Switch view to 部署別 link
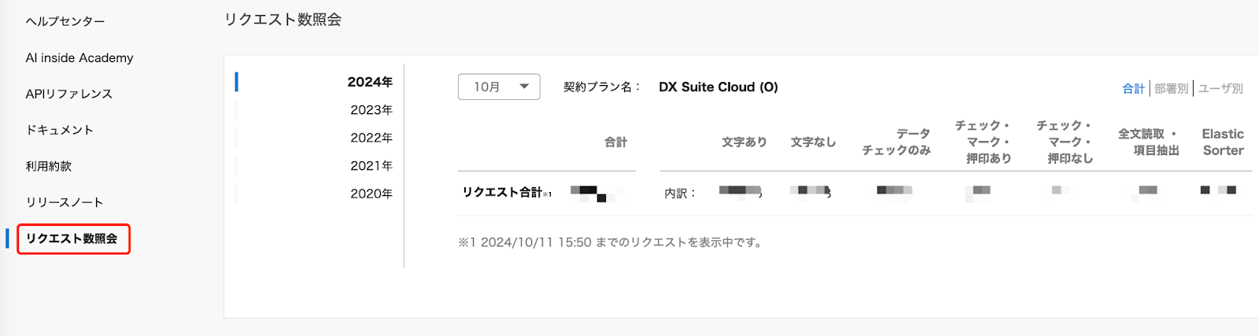 [1171, 88]
